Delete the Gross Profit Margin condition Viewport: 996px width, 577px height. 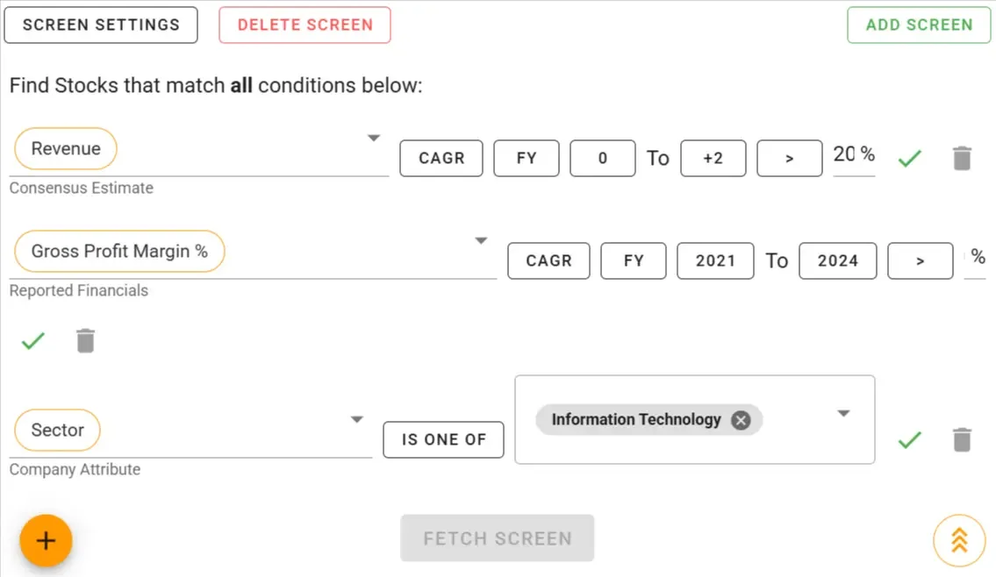(x=85, y=341)
